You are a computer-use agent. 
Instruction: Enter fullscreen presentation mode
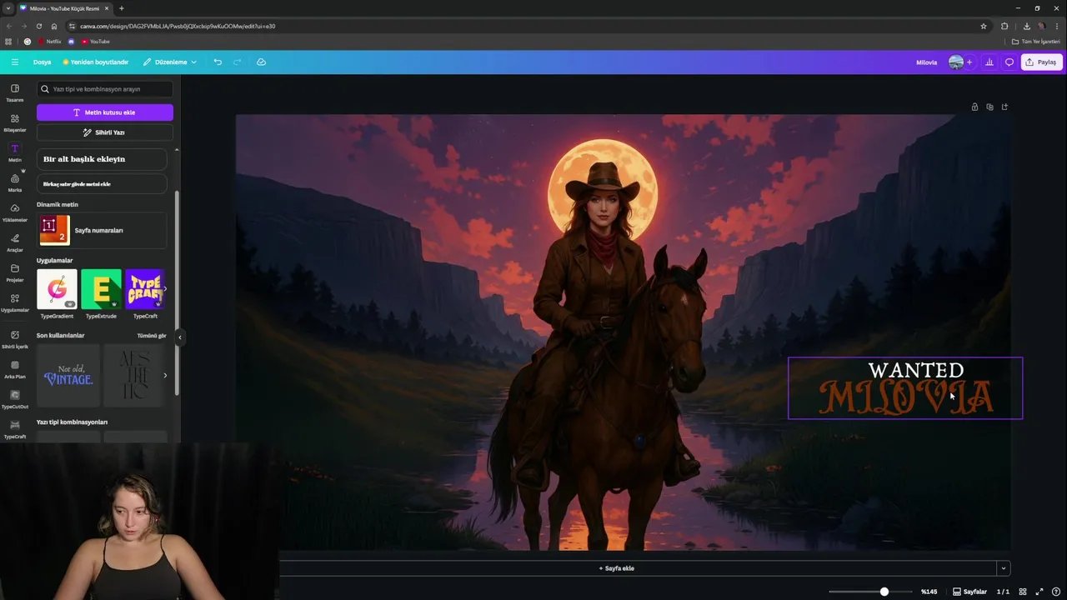pos(1039,592)
